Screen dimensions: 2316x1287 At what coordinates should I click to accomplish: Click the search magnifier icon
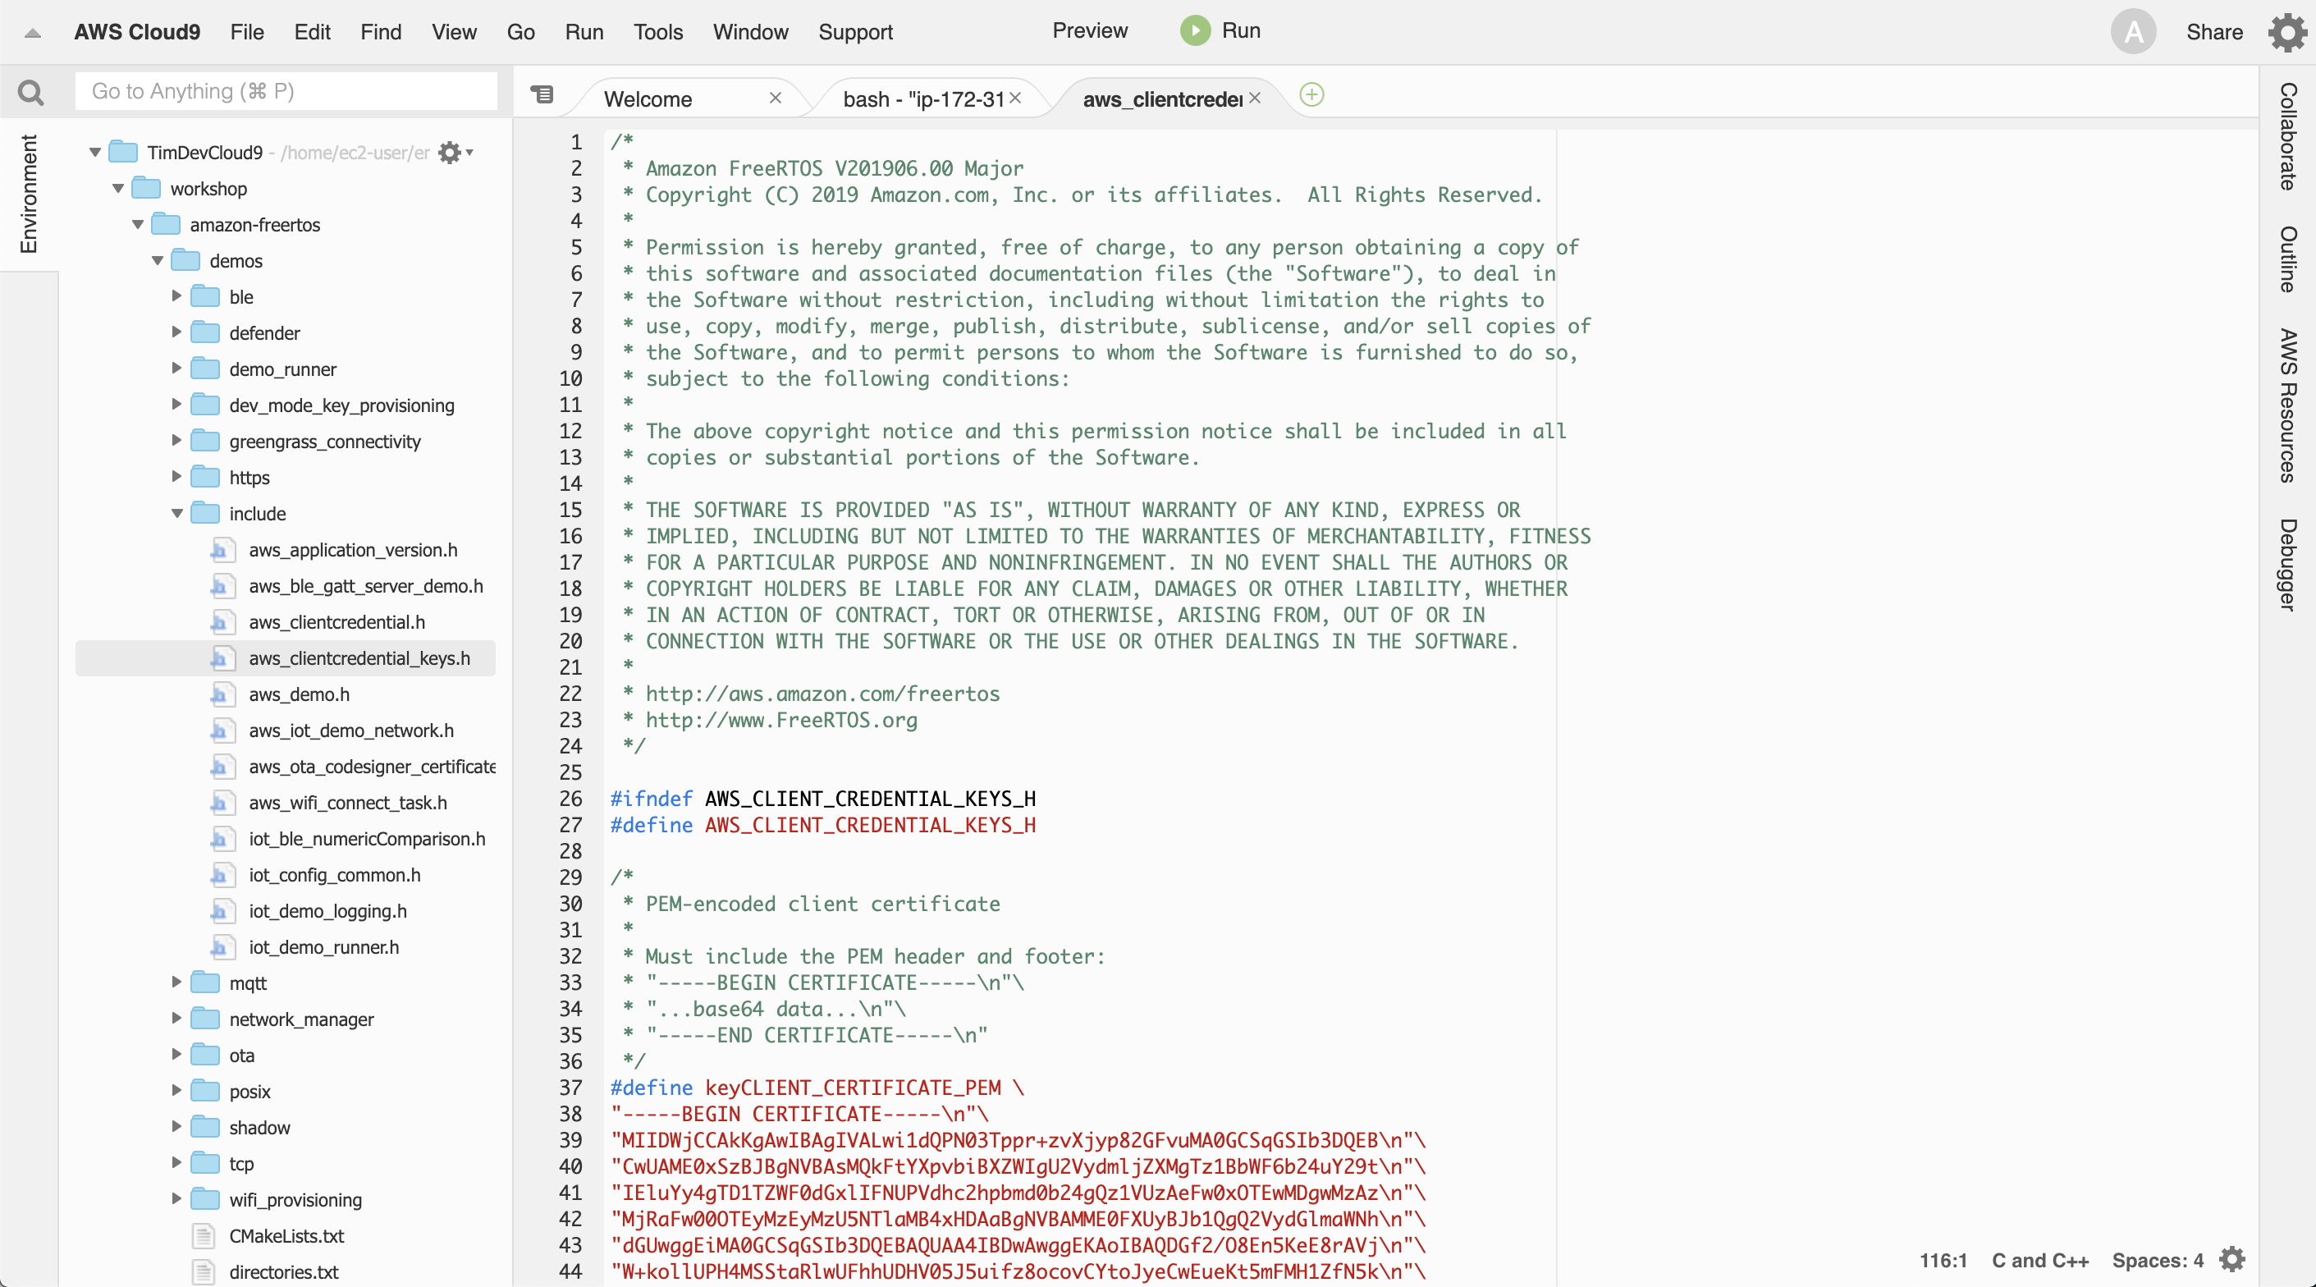tap(30, 92)
